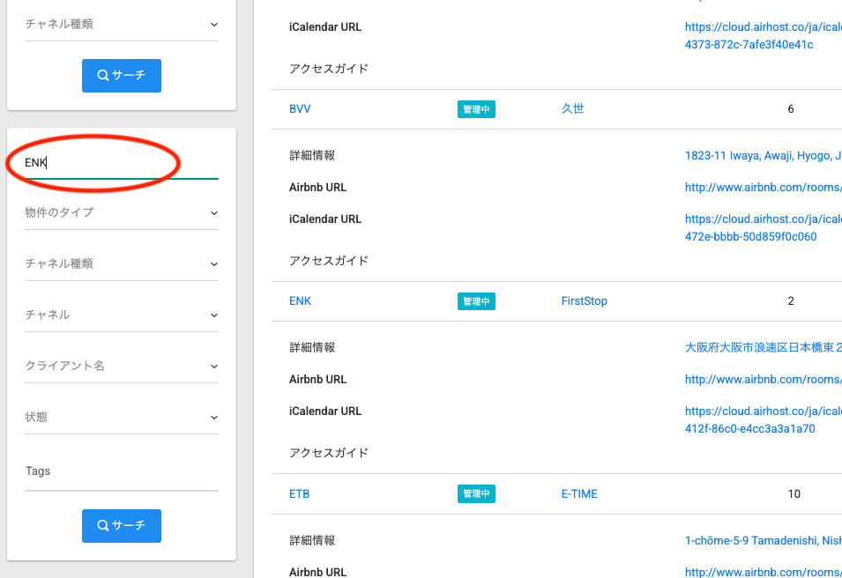Open the BVV property link
Image resolution: width=842 pixels, height=578 pixels.
(300, 109)
